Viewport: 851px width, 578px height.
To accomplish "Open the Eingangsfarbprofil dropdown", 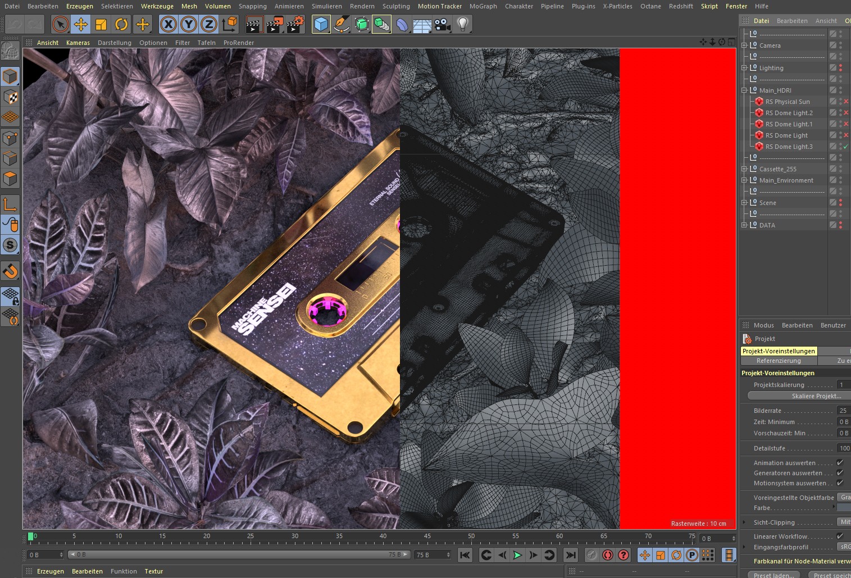I will [844, 547].
